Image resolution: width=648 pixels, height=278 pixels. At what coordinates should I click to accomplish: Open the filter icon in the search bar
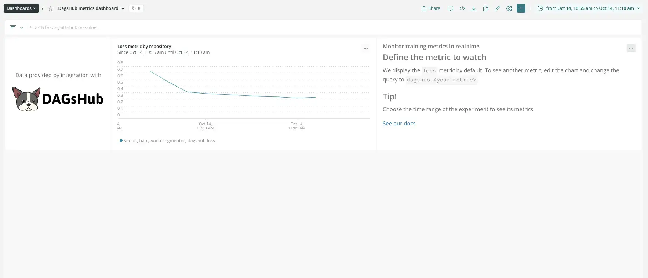pos(13,28)
